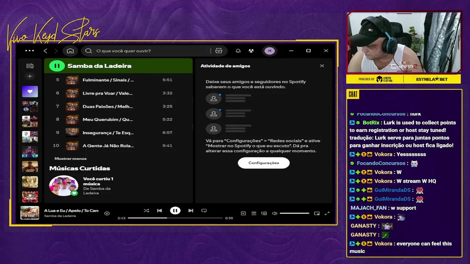Pause playback in the player bar

point(175,210)
